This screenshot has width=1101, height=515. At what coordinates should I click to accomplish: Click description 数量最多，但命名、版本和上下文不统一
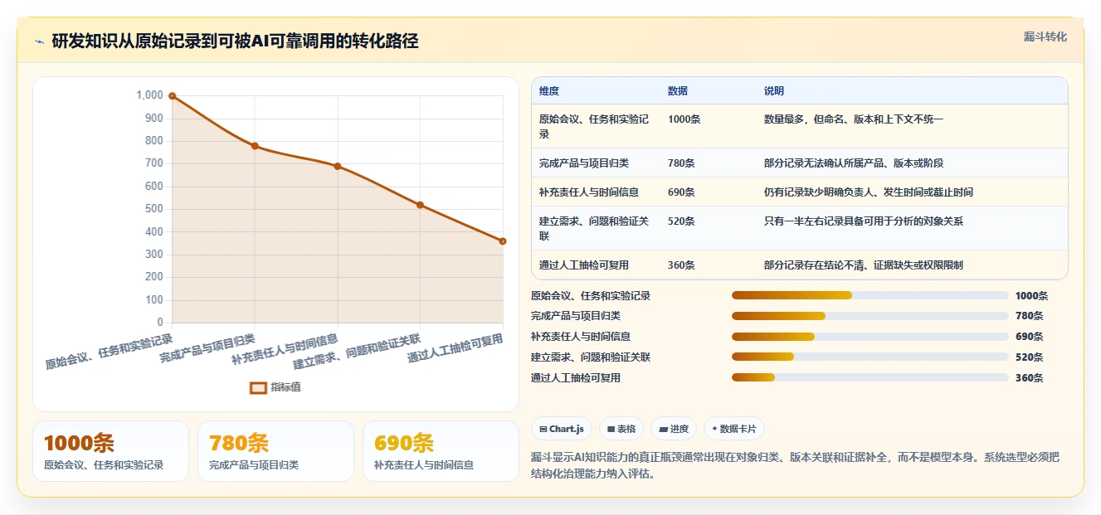[854, 119]
